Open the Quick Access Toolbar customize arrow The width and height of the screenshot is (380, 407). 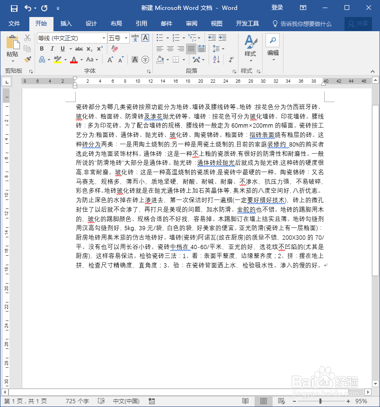(58, 9)
